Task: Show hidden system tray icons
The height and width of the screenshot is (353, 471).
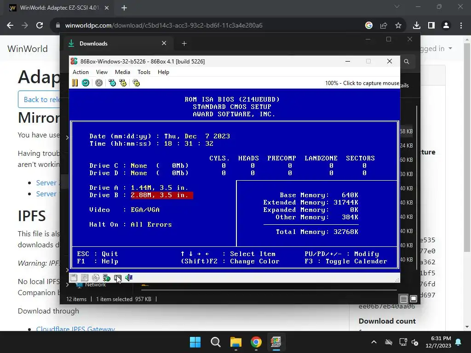Action: point(374,342)
